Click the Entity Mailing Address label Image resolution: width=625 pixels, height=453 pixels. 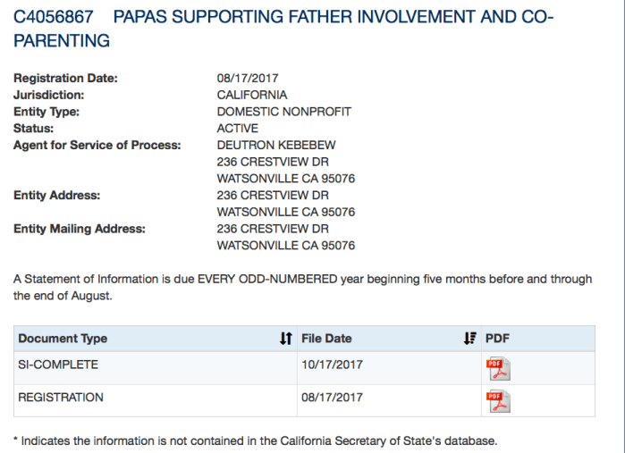pyautogui.click(x=79, y=229)
